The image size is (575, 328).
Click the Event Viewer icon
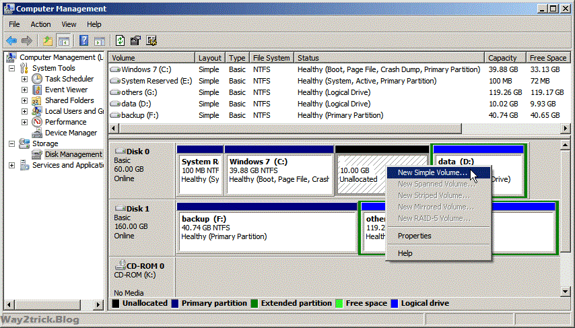36,90
